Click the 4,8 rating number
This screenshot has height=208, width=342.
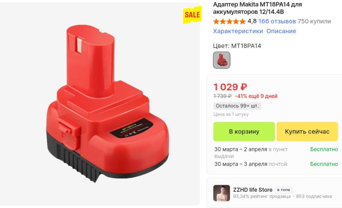click(x=252, y=21)
